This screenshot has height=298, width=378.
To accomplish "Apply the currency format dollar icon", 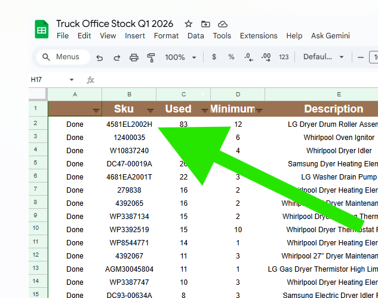I will click(x=214, y=57).
